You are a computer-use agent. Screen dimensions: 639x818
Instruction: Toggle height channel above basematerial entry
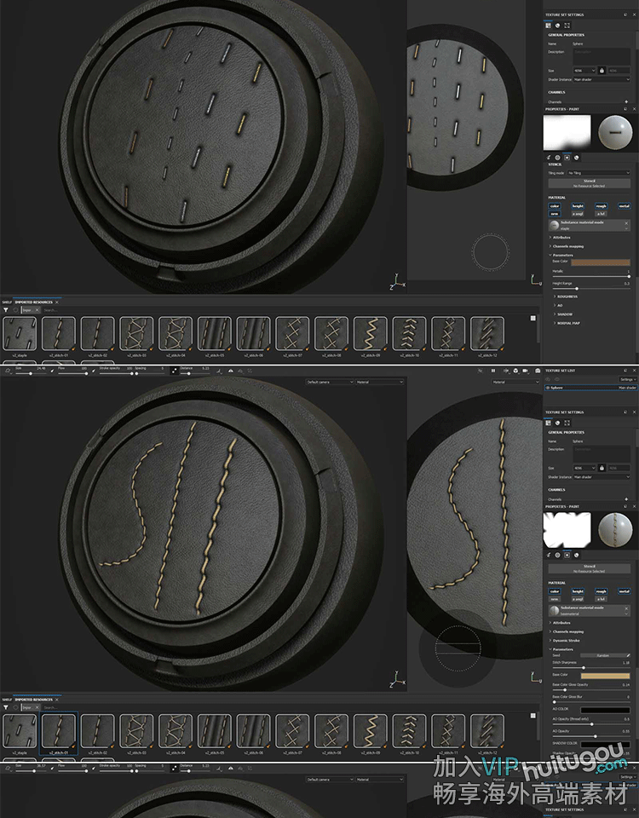[578, 591]
